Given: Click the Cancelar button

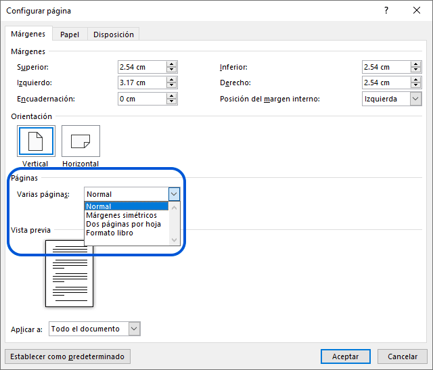Looking at the screenshot, I should 403,356.
